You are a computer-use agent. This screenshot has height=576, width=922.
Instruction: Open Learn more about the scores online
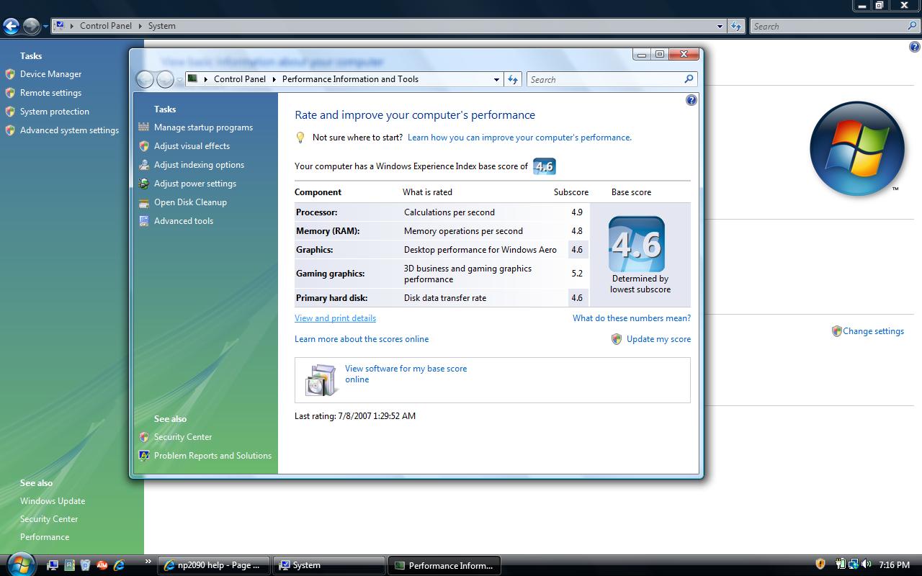click(362, 339)
